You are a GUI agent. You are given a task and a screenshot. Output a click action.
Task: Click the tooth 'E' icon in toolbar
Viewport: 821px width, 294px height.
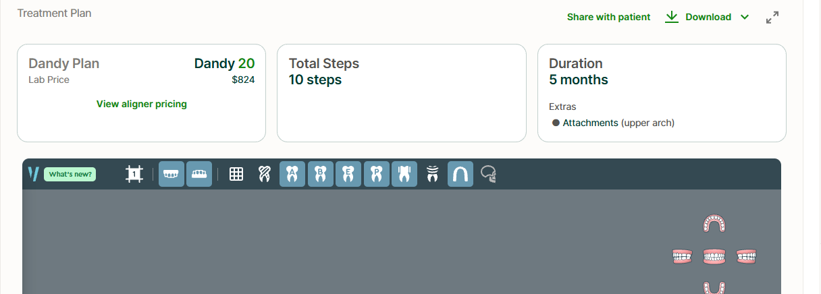(x=348, y=174)
